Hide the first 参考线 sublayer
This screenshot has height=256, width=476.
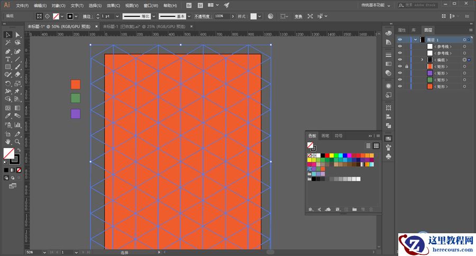click(400, 47)
